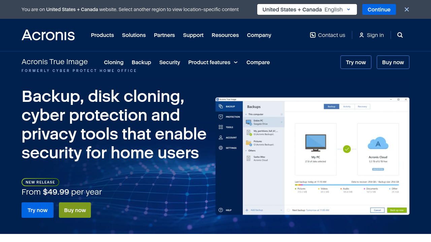Click the Acronis logo
Viewport: 431px width, 242px height.
coord(48,35)
